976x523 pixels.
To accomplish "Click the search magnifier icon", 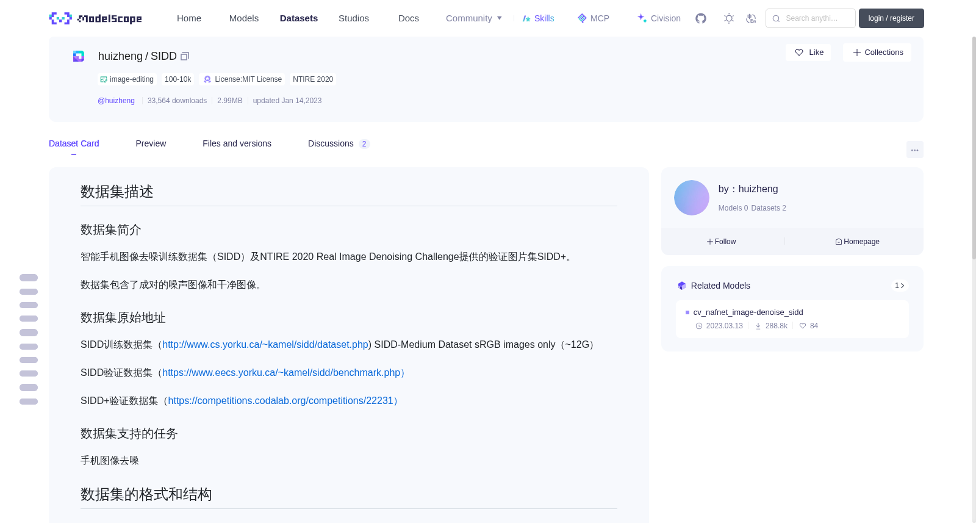I will click(776, 18).
